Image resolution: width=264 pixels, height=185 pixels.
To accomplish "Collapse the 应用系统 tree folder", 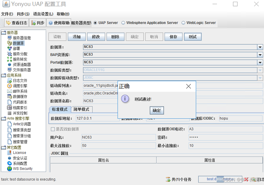I will 4,75.
